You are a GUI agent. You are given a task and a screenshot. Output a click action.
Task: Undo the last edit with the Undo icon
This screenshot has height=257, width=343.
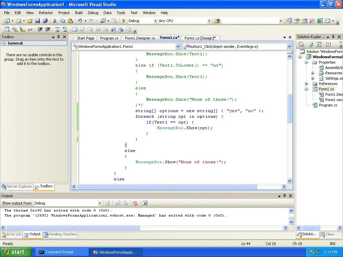[80, 21]
